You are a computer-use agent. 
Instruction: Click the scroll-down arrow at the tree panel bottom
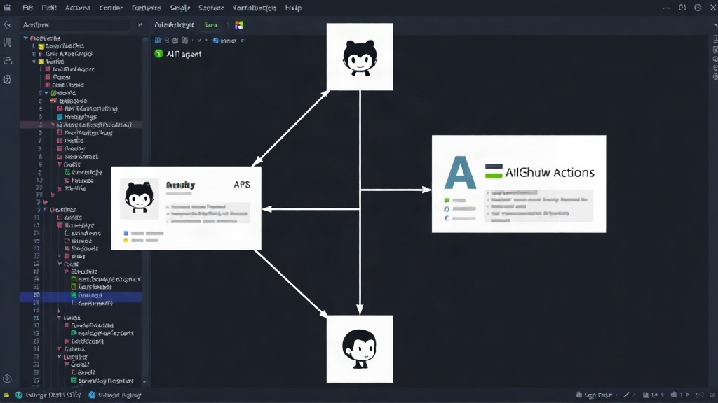pos(144,381)
